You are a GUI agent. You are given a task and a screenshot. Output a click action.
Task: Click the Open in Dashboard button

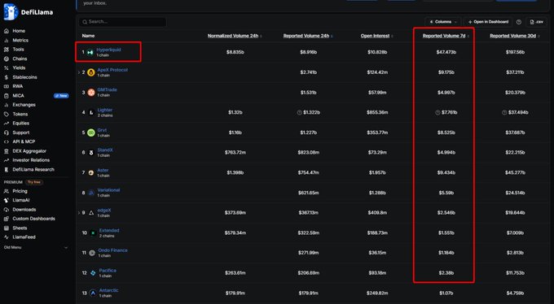(x=488, y=22)
